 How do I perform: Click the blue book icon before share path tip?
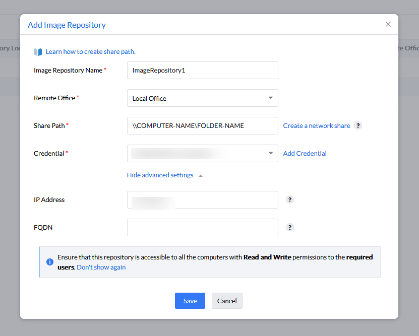click(37, 51)
